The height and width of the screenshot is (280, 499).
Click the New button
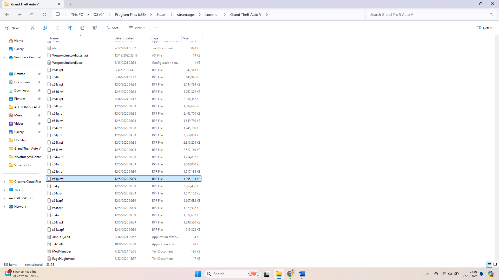(13, 28)
